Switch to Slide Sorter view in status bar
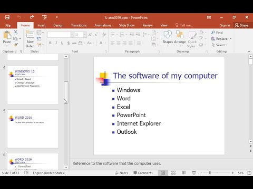The image size is (253, 189). (x=173, y=173)
